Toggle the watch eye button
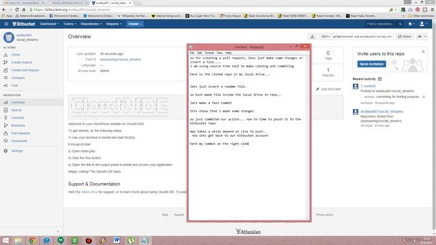Viewport: 436px width, 245px height. [422, 36]
